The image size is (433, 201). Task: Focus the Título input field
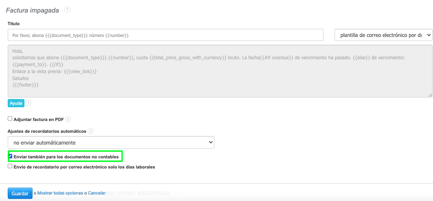click(165, 35)
